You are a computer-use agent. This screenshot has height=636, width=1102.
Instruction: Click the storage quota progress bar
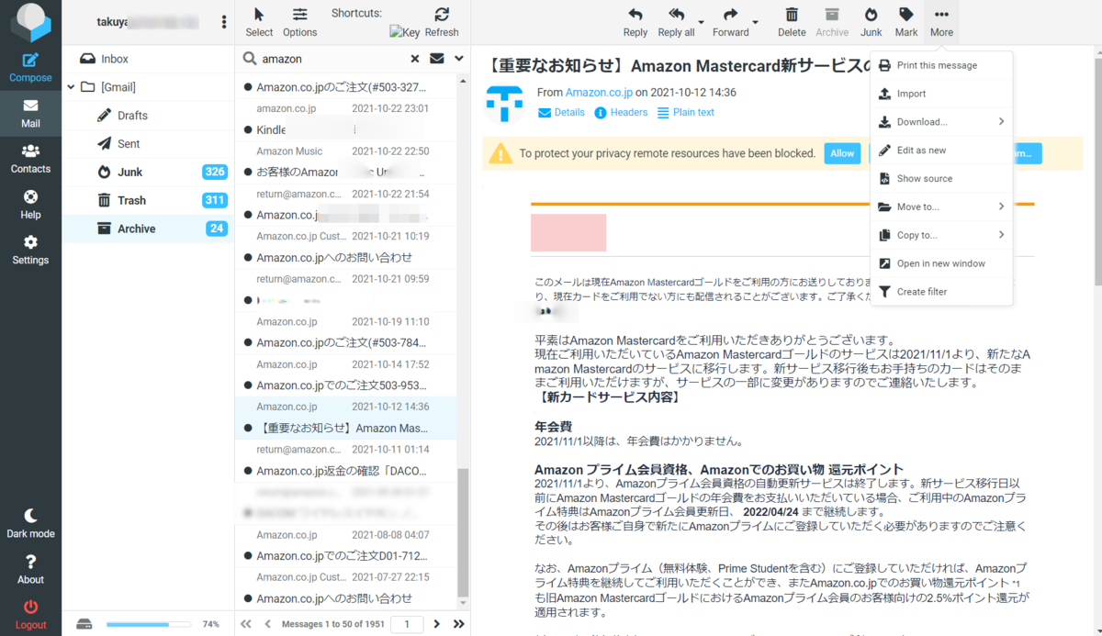point(149,624)
